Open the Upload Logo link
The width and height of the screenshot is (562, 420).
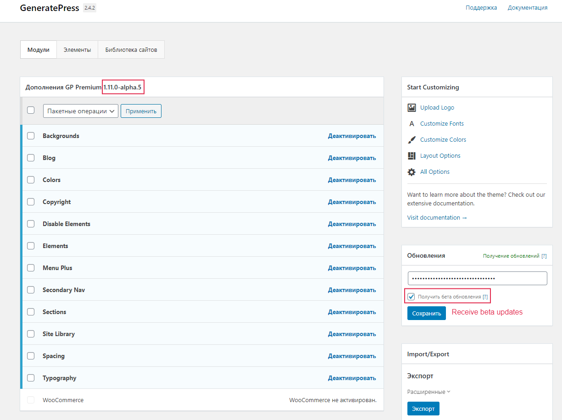437,108
